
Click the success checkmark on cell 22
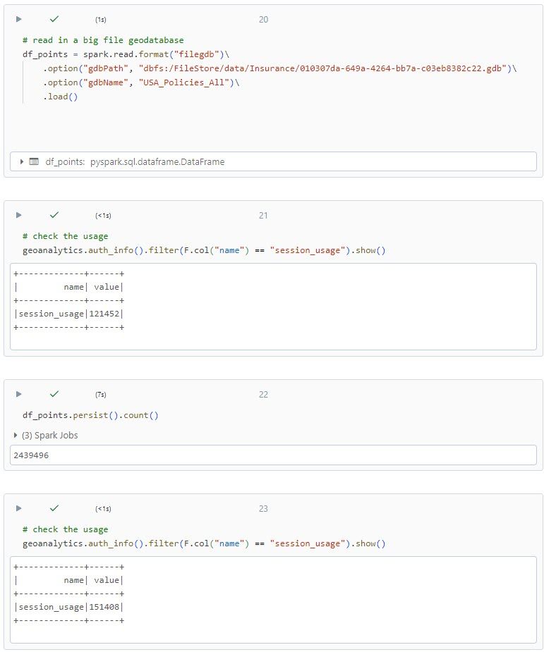coord(54,394)
